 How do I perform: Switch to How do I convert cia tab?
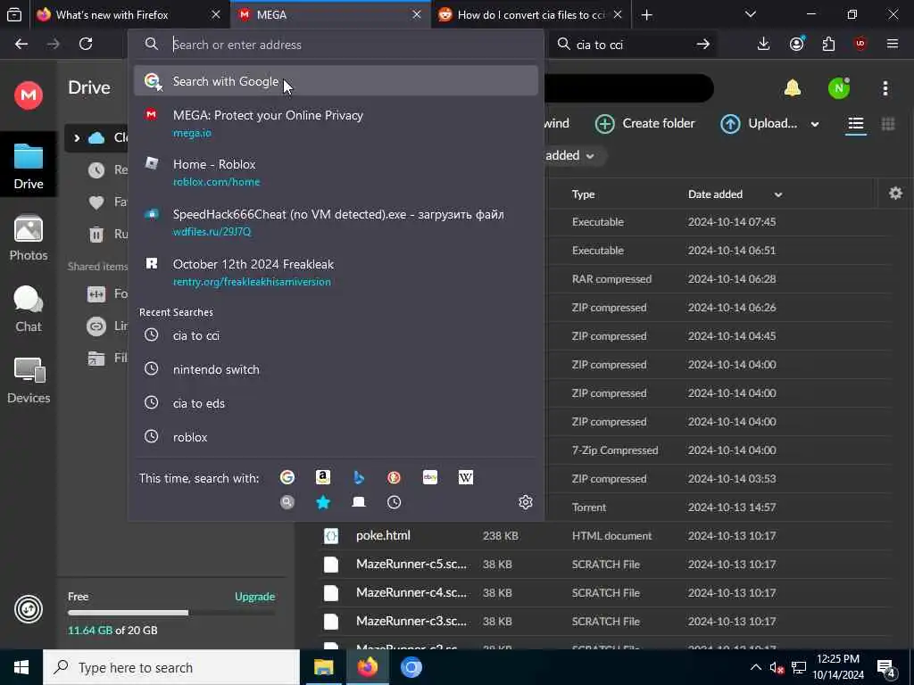[x=530, y=14]
